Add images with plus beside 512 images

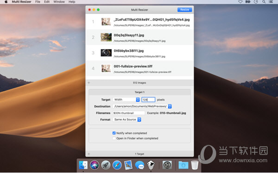89,83
